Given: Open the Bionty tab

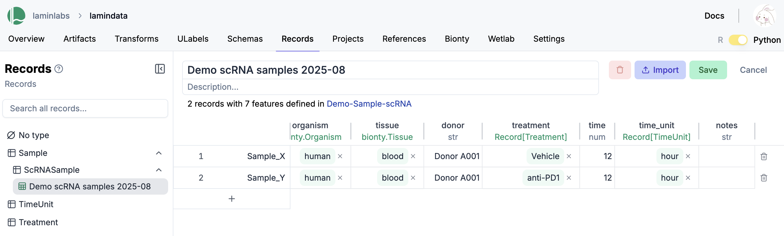Looking at the screenshot, I should coord(457,39).
